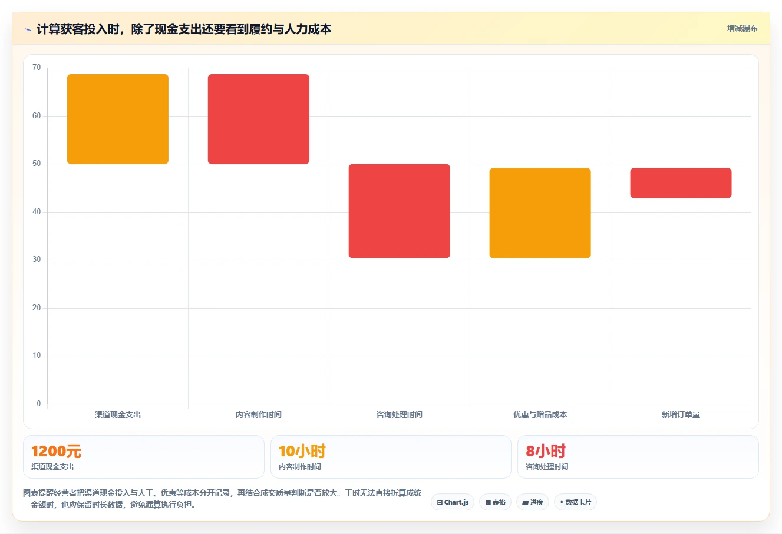Select the 数据卡片 tag chip
This screenshot has height=534, width=782.
pos(575,502)
